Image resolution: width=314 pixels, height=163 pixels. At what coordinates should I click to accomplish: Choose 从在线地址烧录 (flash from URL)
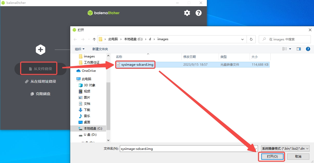click(41, 81)
